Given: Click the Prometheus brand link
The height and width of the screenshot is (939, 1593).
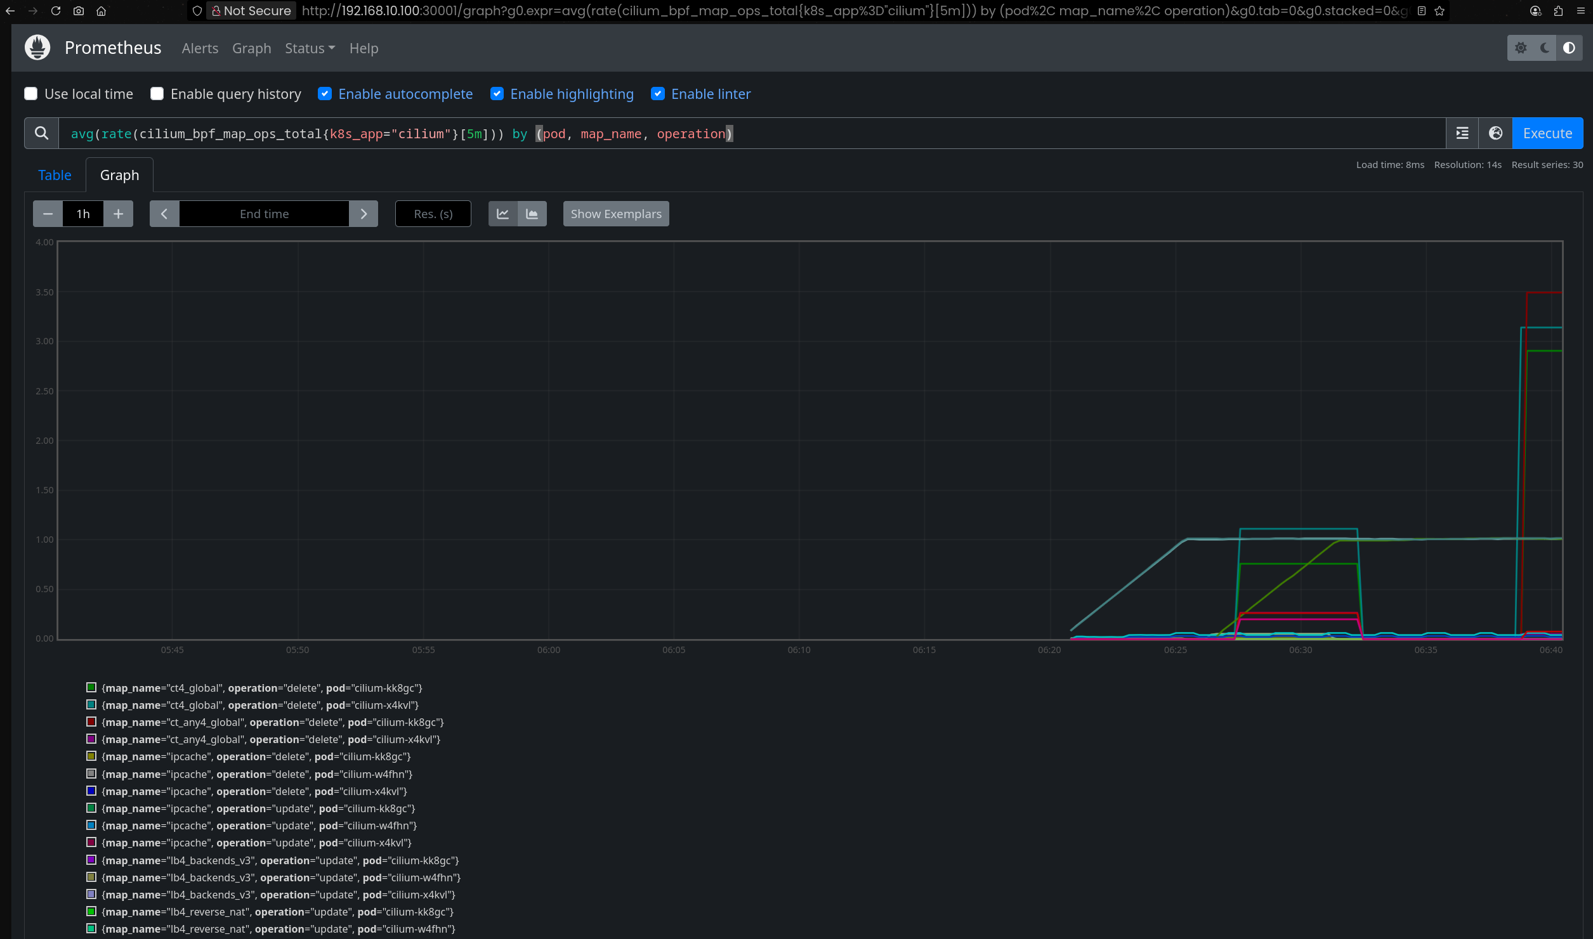Looking at the screenshot, I should click(113, 48).
